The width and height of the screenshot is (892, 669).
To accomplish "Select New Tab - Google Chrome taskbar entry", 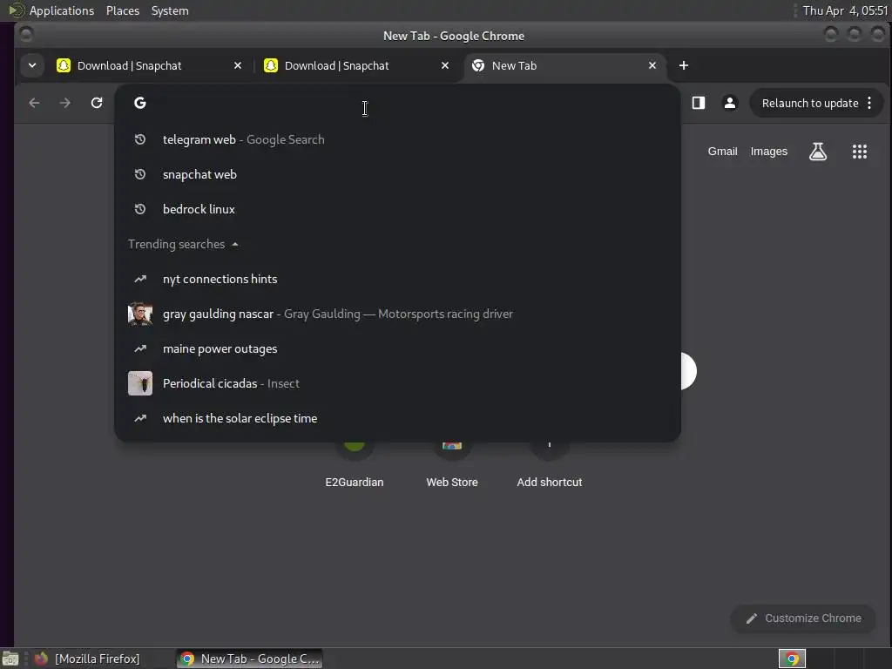I will tap(249, 659).
